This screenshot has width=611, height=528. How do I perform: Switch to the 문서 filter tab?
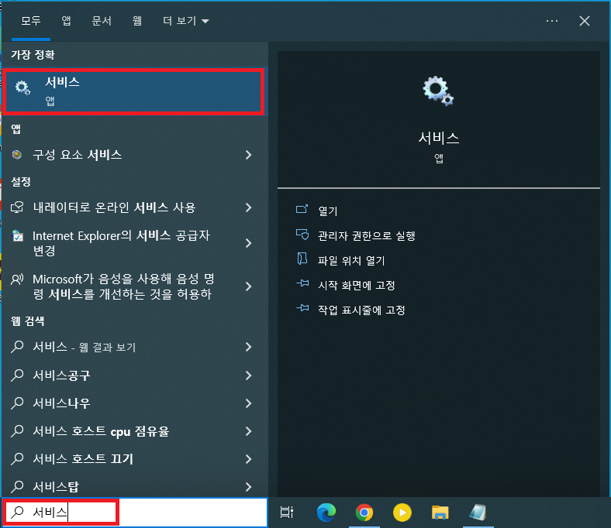(x=102, y=21)
